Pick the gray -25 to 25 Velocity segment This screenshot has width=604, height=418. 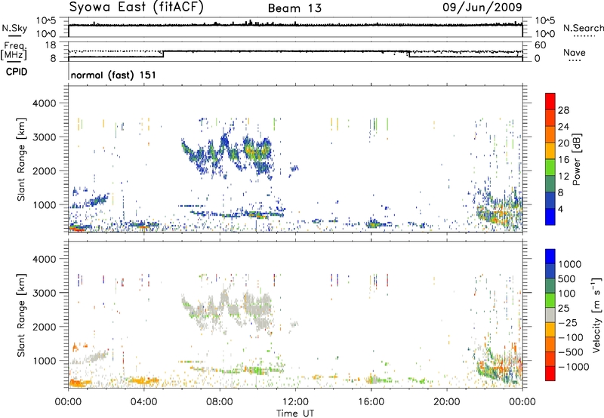point(550,315)
